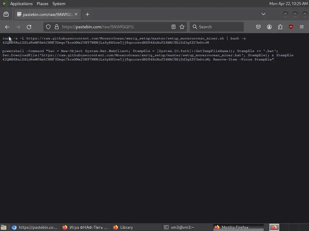The width and height of the screenshot is (309, 231).
Task: Click the forward navigation arrow
Action: tap(18, 27)
